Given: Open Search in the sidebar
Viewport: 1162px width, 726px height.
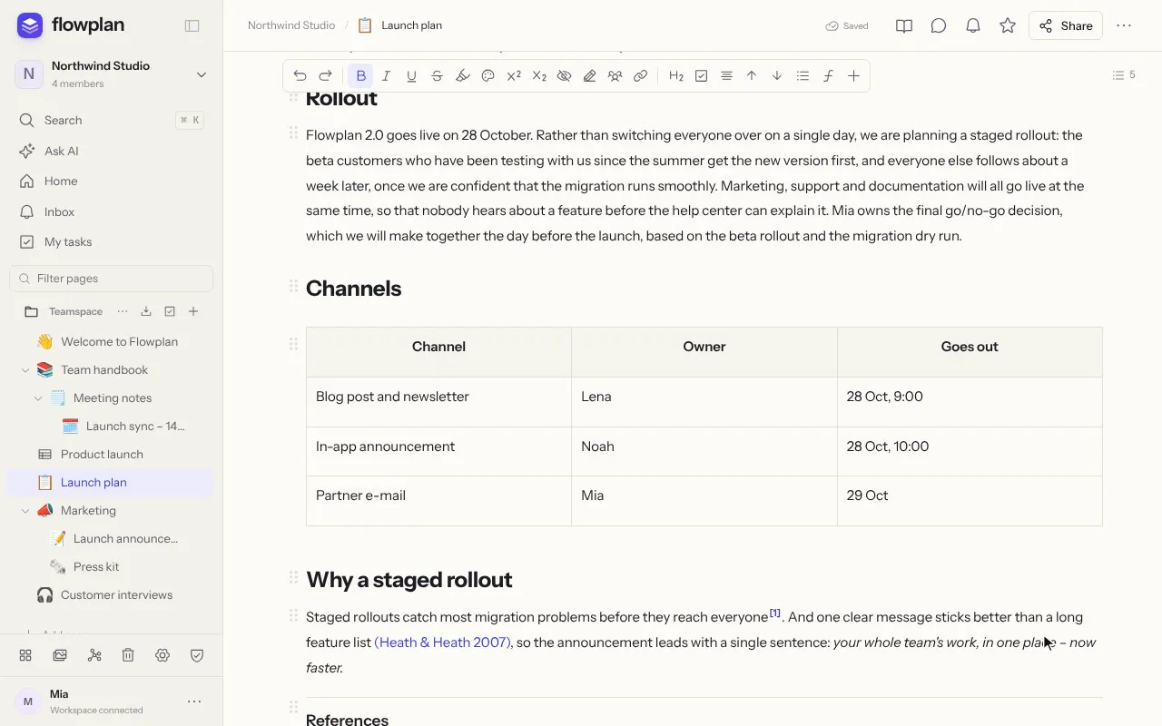Looking at the screenshot, I should point(111,120).
